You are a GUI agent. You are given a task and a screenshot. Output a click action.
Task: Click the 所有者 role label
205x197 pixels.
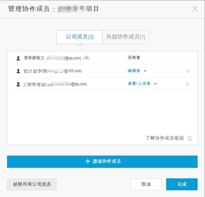134,58
